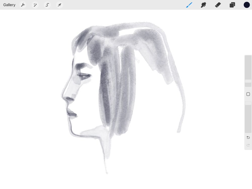The width and height of the screenshot is (252, 189).
Task: Open the Adjustments magic wand menu
Action: 35,5
